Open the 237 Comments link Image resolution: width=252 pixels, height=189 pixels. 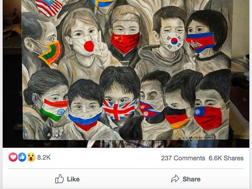coord(183,158)
